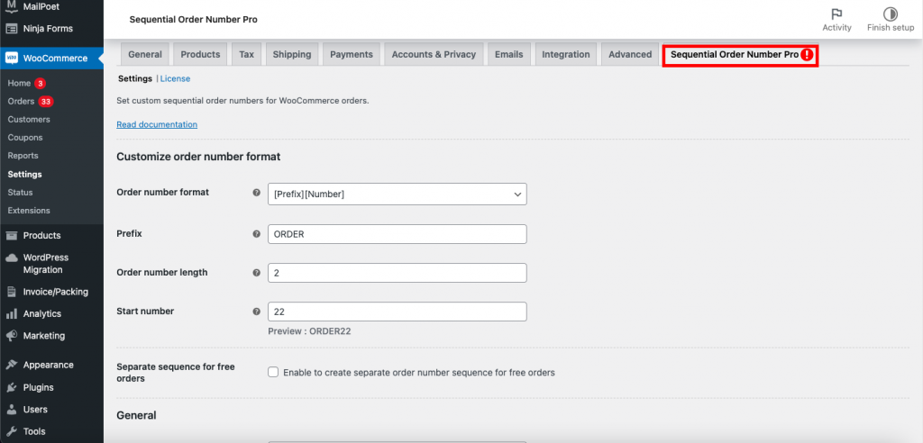Open the Order number format dropdown

coord(397,194)
